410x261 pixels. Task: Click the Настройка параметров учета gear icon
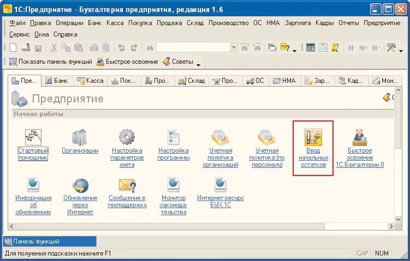[127, 137]
